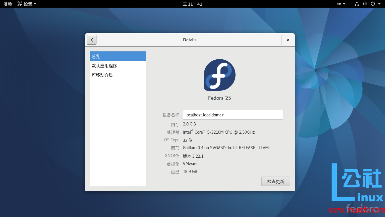Click the processor value Intel Core i5-3210M
This screenshot has width=385, height=217.
pos(219,132)
